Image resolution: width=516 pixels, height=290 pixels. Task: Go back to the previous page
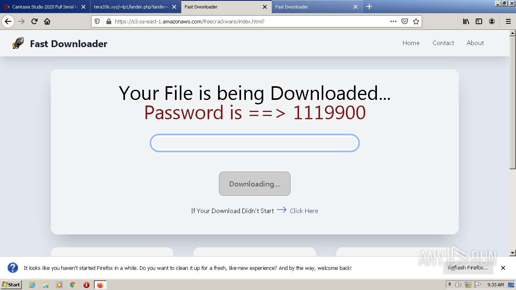(x=8, y=21)
